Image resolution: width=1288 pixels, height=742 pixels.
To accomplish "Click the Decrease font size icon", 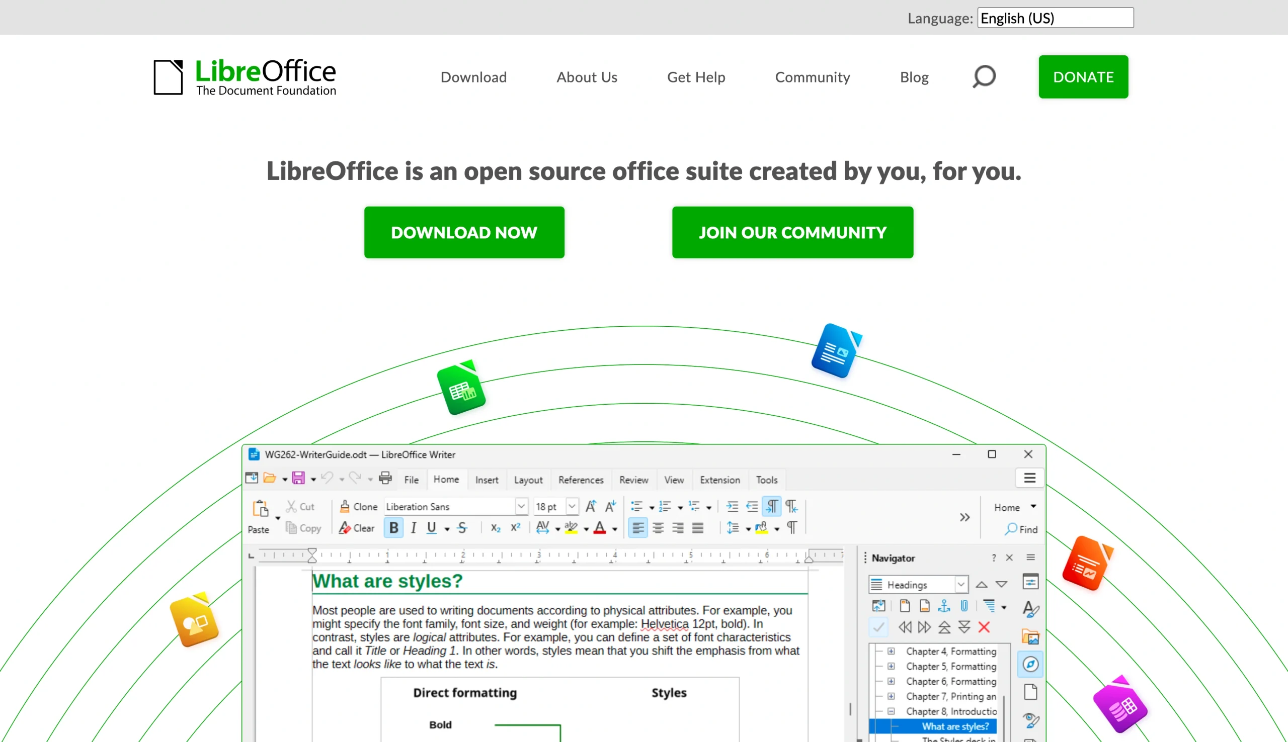I will [x=610, y=507].
